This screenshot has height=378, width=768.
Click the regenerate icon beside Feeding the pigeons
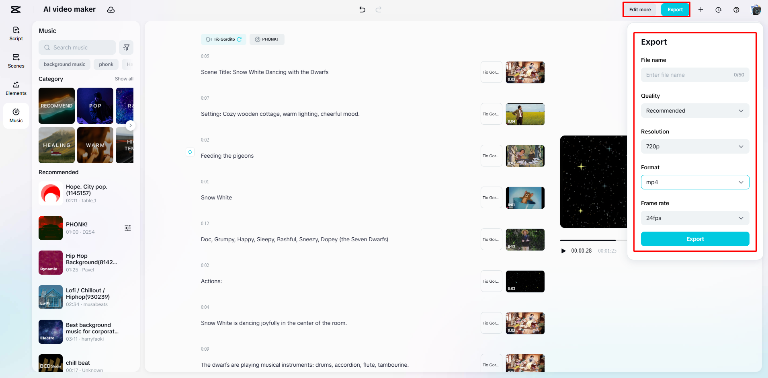click(x=190, y=152)
